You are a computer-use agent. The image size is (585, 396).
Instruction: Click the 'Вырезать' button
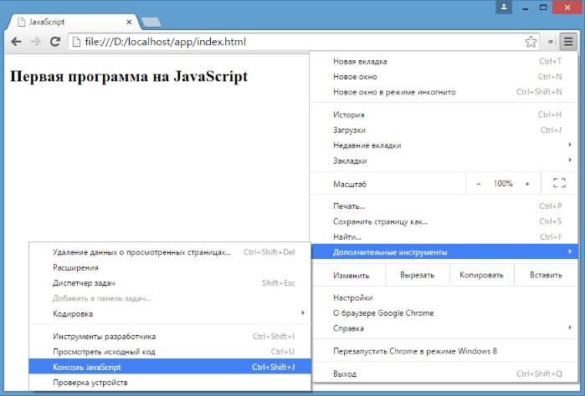418,275
